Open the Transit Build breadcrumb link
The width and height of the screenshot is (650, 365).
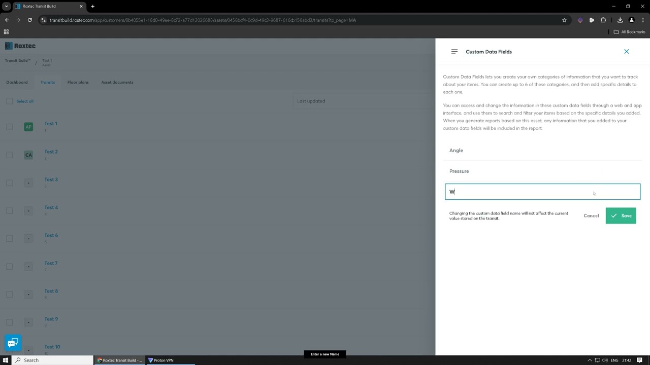click(18, 61)
